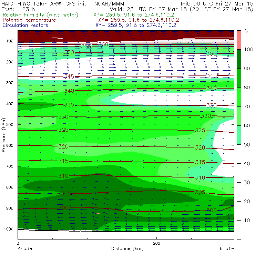Click the pink above-100% colorbar swatch
Viewport: 255px width, 255px height.
coord(239,40)
